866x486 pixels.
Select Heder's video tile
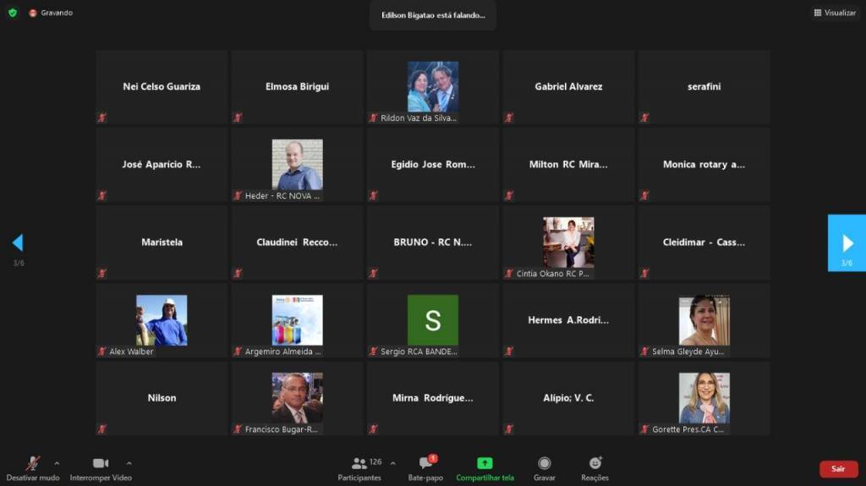pyautogui.click(x=297, y=165)
